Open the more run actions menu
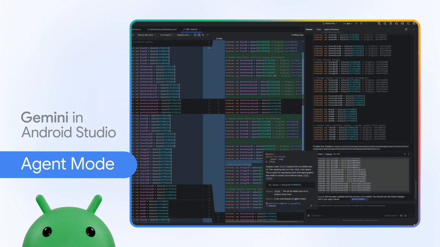 366,23
